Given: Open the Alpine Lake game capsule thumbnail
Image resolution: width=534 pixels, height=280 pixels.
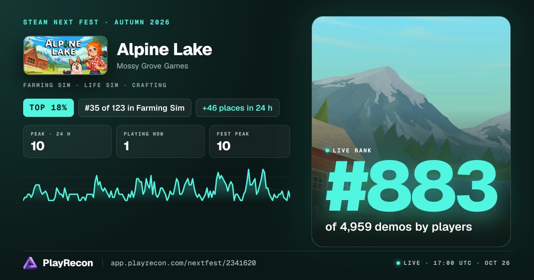Looking at the screenshot, I should tap(65, 55).
